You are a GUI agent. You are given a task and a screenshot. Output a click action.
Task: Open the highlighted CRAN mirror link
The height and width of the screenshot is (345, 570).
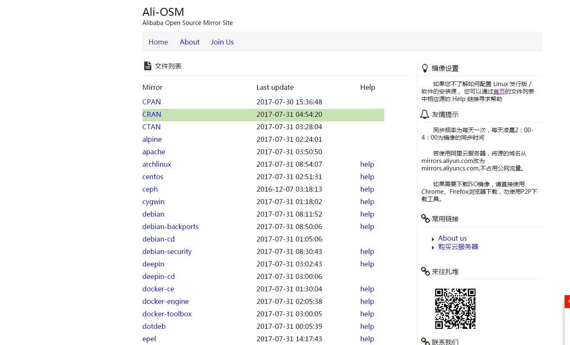point(152,114)
